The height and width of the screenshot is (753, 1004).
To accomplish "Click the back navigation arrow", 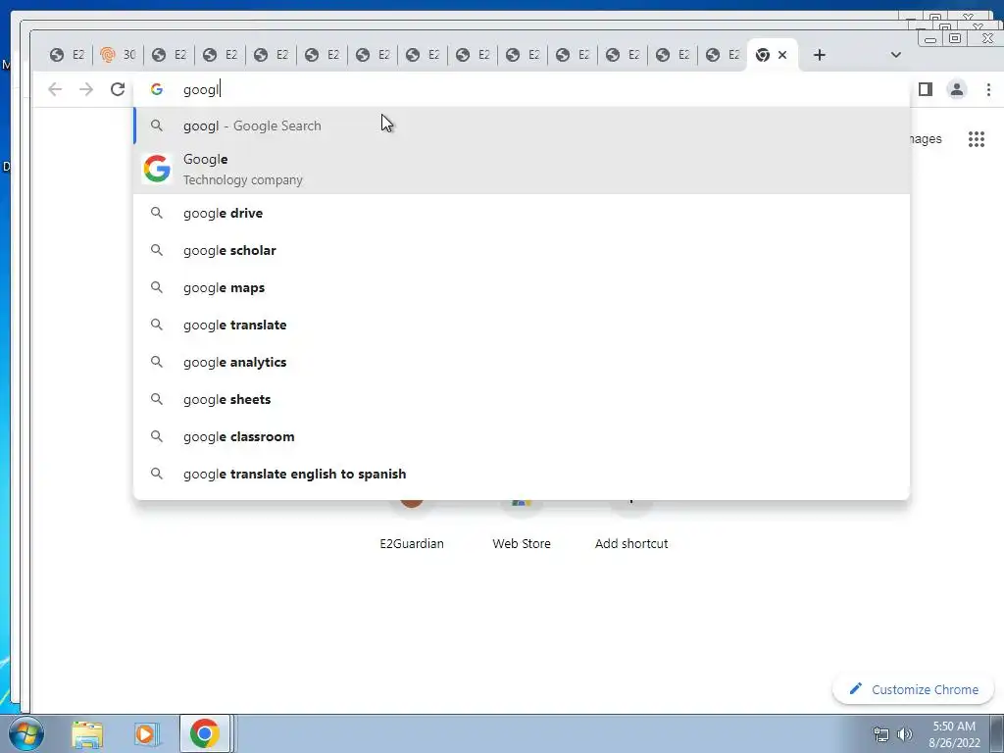I will tap(55, 89).
